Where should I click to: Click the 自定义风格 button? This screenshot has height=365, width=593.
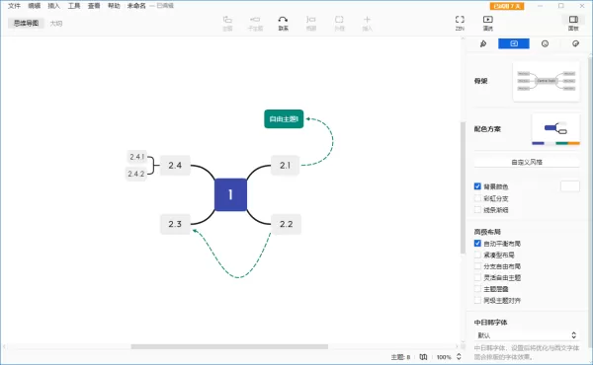click(527, 162)
